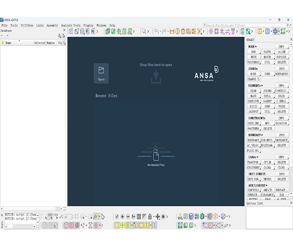The width and height of the screenshot is (293, 252).
Task: Click the Redo arrow in the top toolbar
Action: point(164,31)
